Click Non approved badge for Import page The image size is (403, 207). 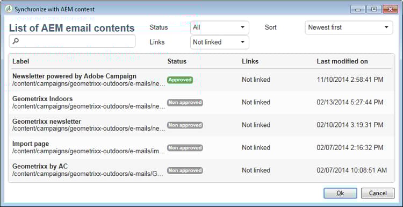[185, 148]
